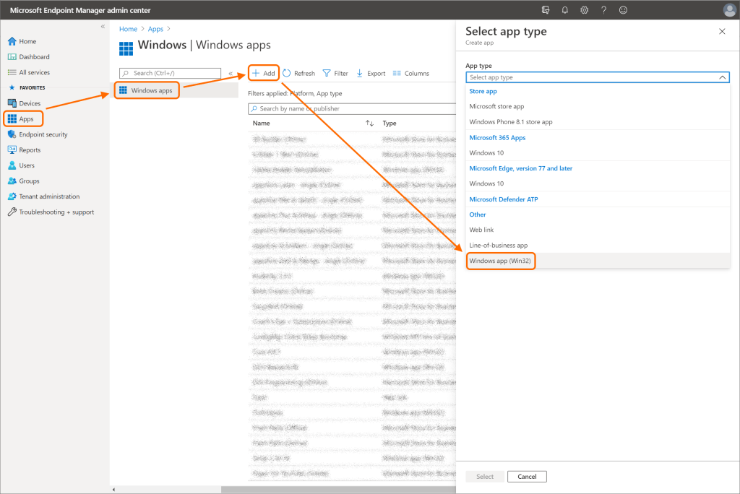Go to Home in sidebar
This screenshot has height=494, width=740.
(x=27, y=41)
